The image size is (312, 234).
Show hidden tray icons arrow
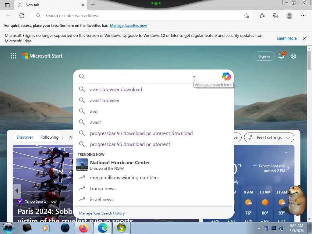(259, 229)
